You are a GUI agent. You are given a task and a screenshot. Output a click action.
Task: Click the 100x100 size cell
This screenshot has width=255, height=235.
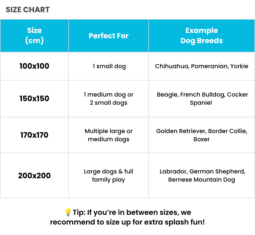click(x=34, y=66)
